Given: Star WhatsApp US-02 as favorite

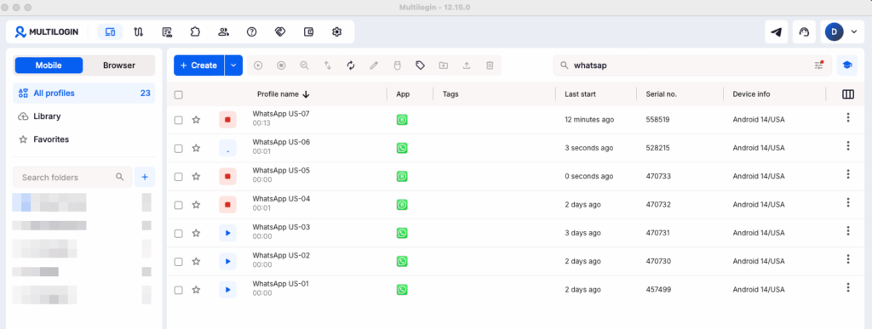Looking at the screenshot, I should (196, 261).
